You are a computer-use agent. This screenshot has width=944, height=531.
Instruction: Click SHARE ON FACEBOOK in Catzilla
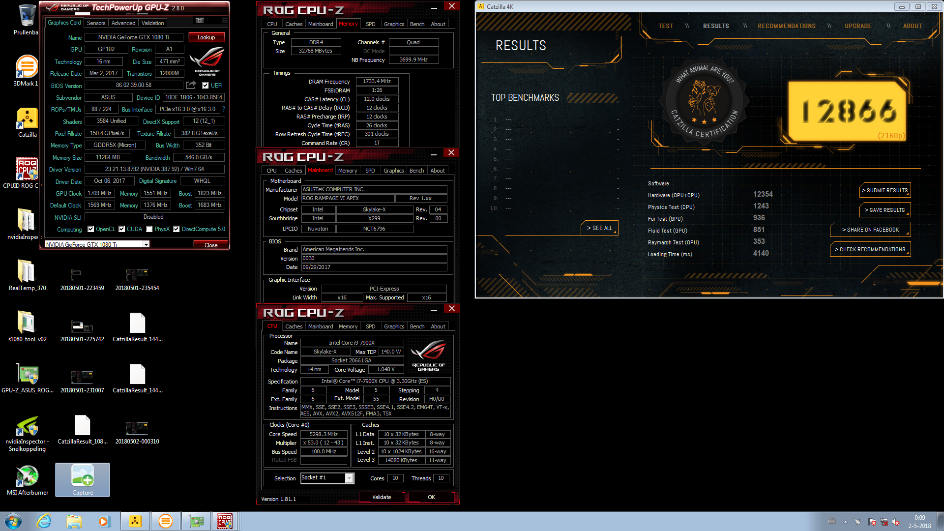[x=870, y=230]
